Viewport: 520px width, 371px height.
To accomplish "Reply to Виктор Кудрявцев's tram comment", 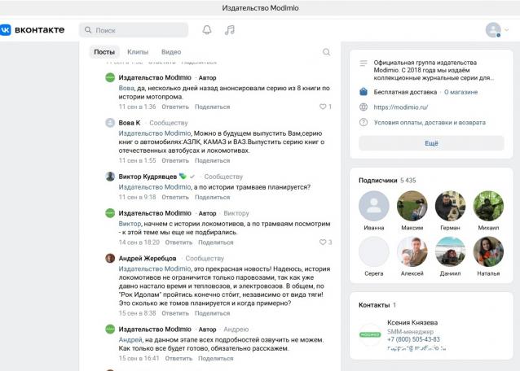I will click(175, 197).
